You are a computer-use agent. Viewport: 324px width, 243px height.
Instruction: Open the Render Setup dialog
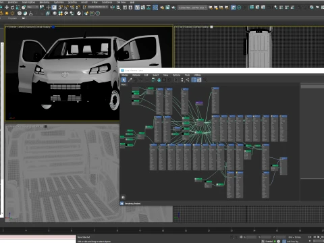click(162, 7)
